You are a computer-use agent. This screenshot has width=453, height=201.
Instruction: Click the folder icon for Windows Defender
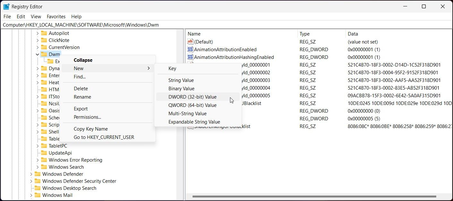pos(38,174)
